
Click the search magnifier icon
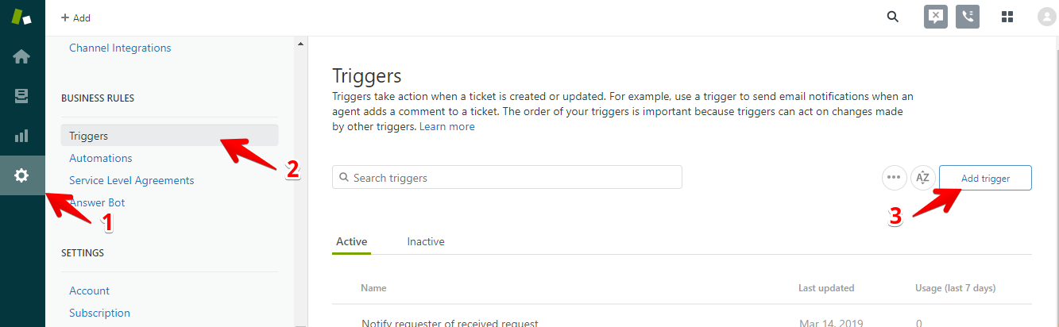pos(893,17)
